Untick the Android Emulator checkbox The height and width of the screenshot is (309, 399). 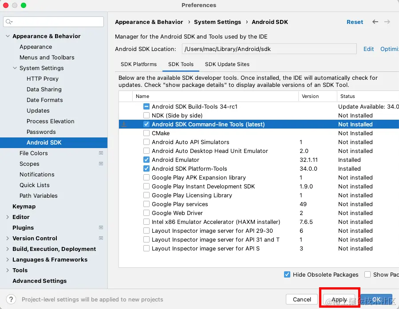(146, 160)
